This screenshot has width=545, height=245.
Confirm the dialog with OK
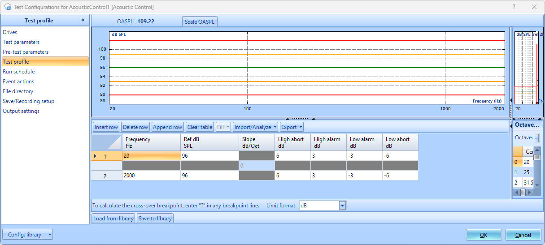(x=484, y=235)
